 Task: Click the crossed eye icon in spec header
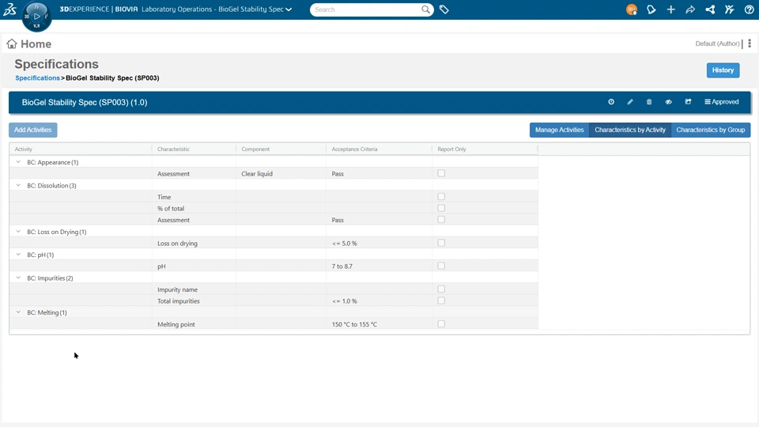click(x=669, y=102)
